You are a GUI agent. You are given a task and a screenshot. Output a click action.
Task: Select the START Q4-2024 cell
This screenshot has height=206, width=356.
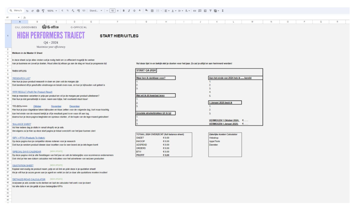(x=146, y=71)
